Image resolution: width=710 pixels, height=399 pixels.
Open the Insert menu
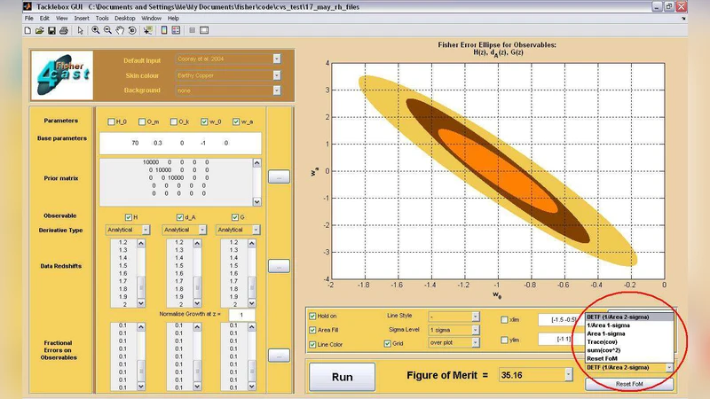click(x=82, y=18)
